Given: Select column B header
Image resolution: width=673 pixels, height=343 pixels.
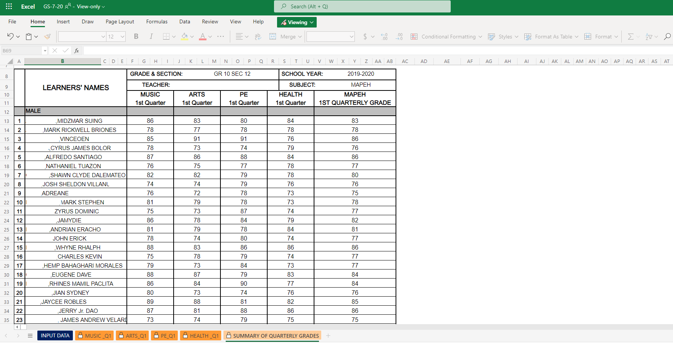Looking at the screenshot, I should point(62,61).
